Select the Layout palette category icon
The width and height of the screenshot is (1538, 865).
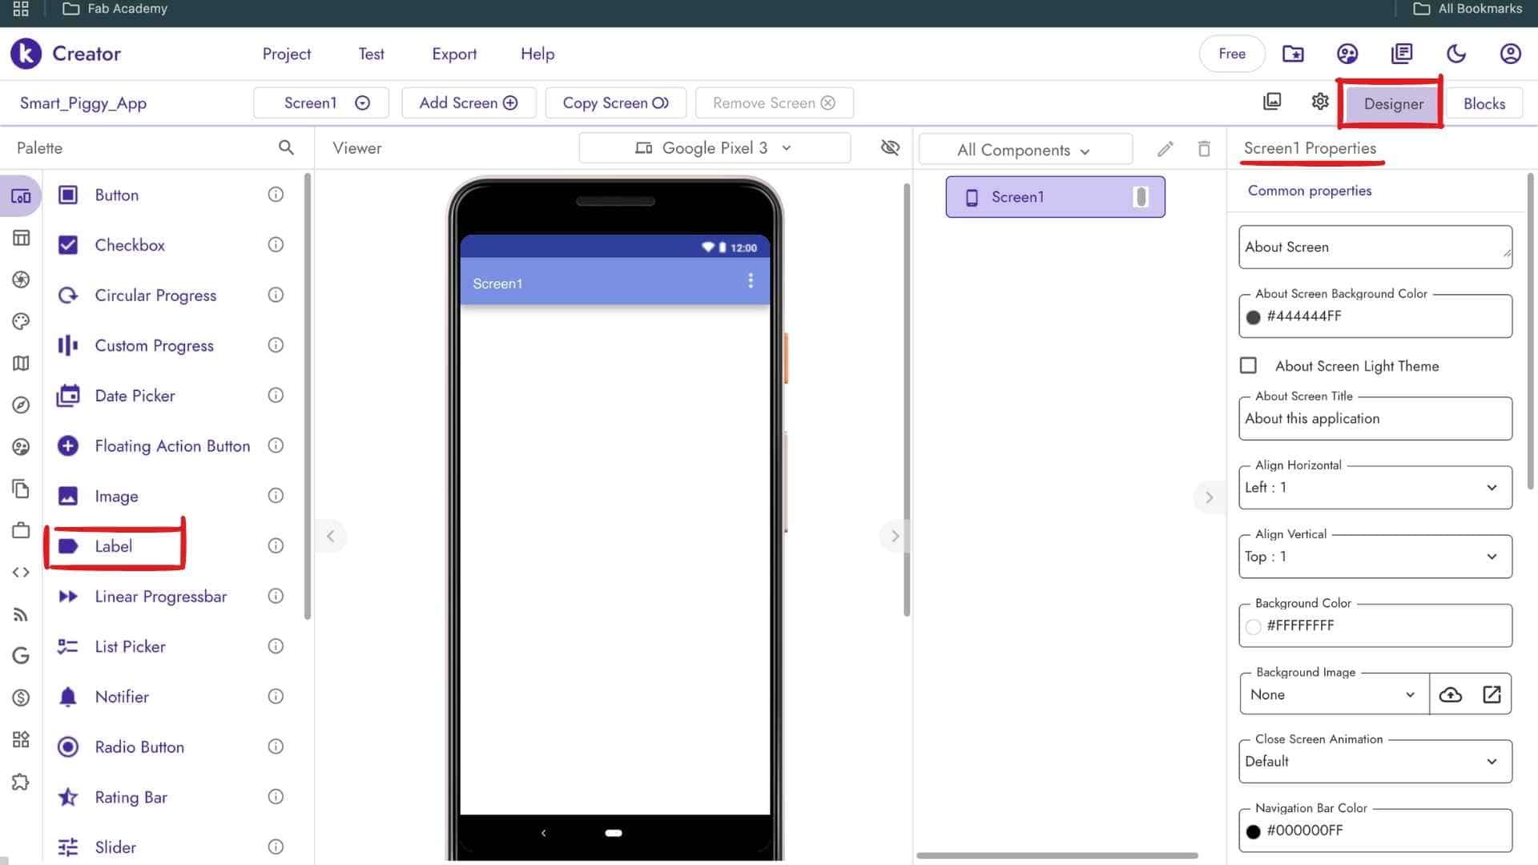[x=21, y=238]
